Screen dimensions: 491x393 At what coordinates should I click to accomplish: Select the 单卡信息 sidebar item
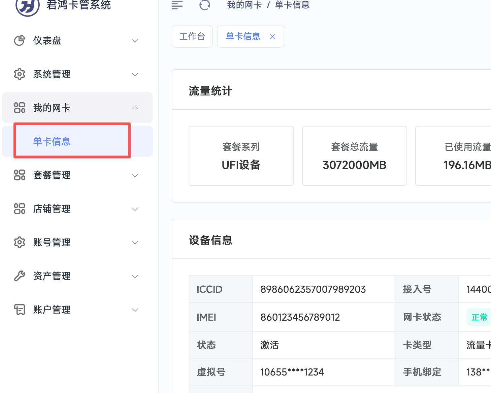pyautogui.click(x=52, y=141)
